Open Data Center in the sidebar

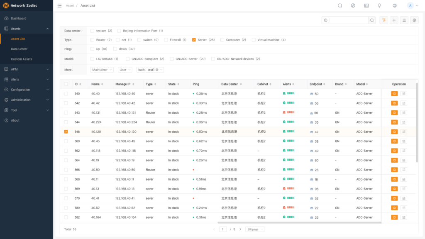(x=26, y=49)
